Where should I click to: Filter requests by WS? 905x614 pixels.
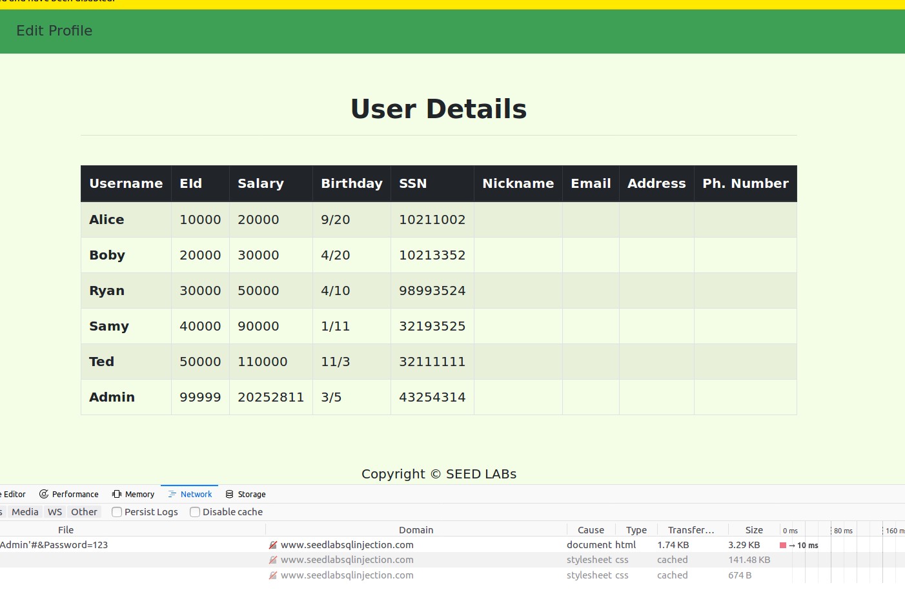(x=55, y=512)
